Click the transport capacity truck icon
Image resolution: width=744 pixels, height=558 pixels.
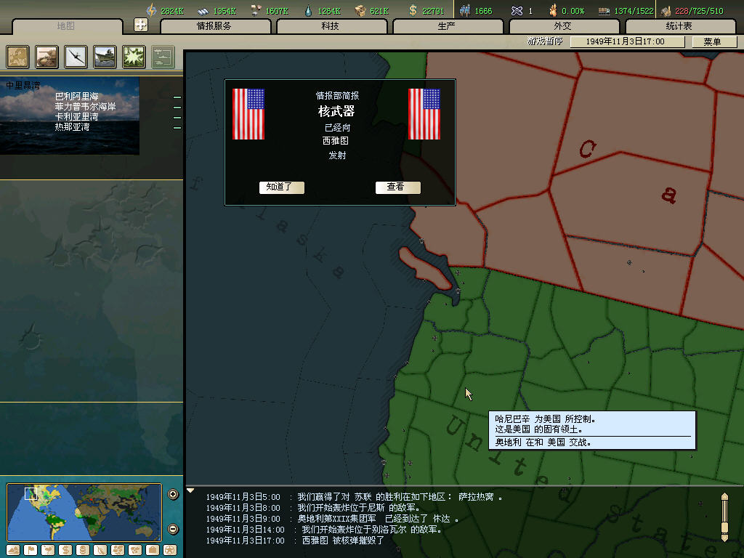click(x=604, y=10)
